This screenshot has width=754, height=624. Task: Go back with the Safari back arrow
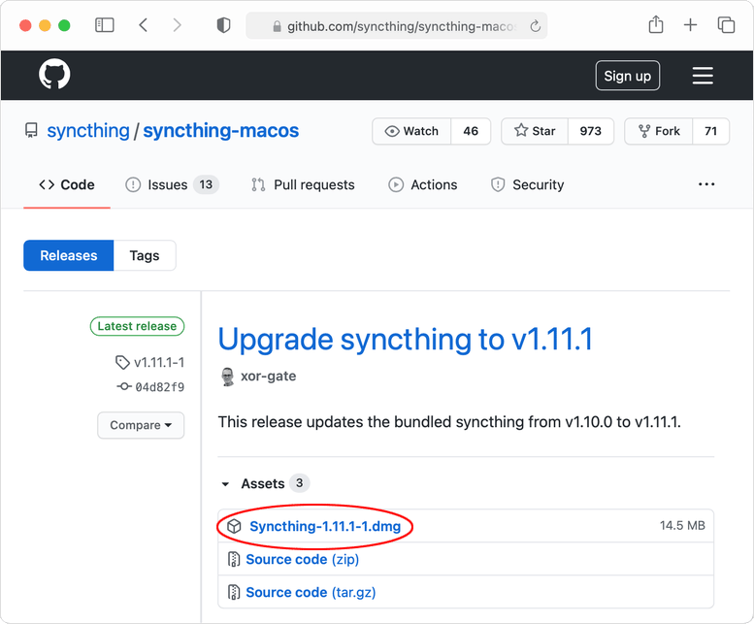143,25
